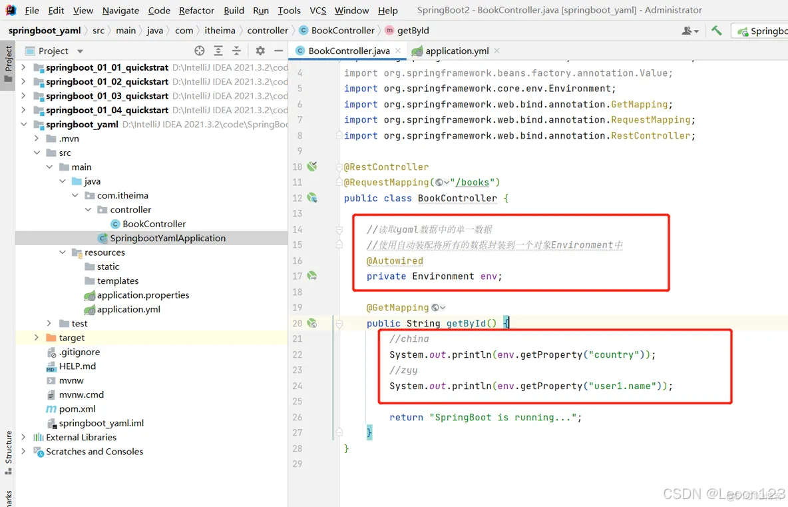Open the Structure tool window side tab
The height and width of the screenshot is (507, 788).
click(7, 452)
